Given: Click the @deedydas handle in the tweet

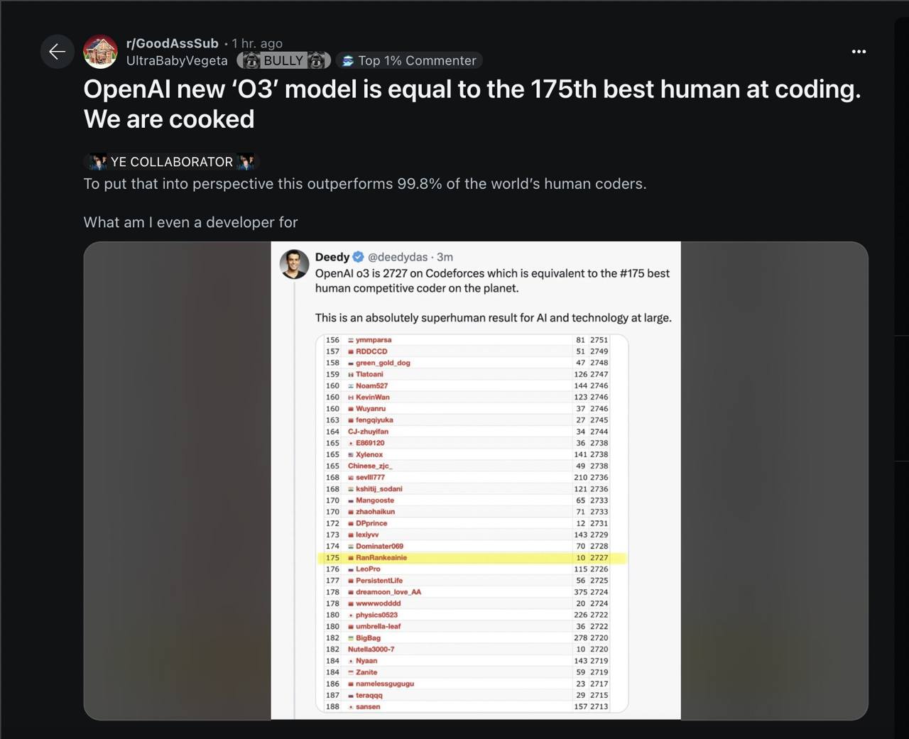Looking at the screenshot, I should (x=398, y=257).
